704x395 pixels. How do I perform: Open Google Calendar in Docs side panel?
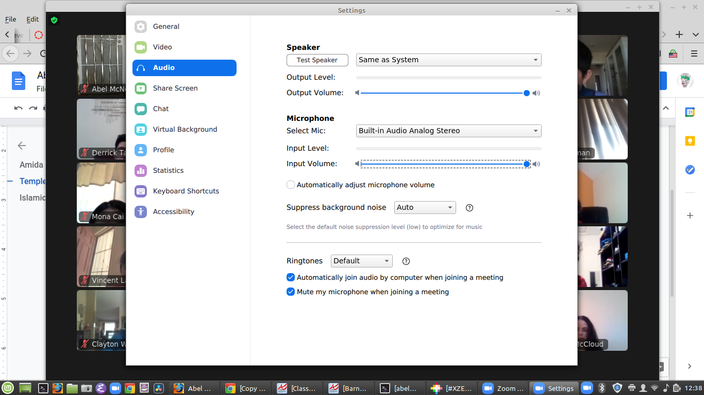(690, 112)
